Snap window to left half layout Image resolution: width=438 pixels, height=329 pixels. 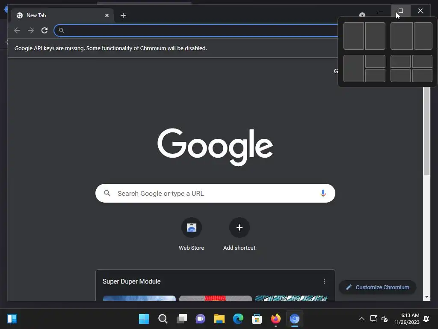[353, 36]
